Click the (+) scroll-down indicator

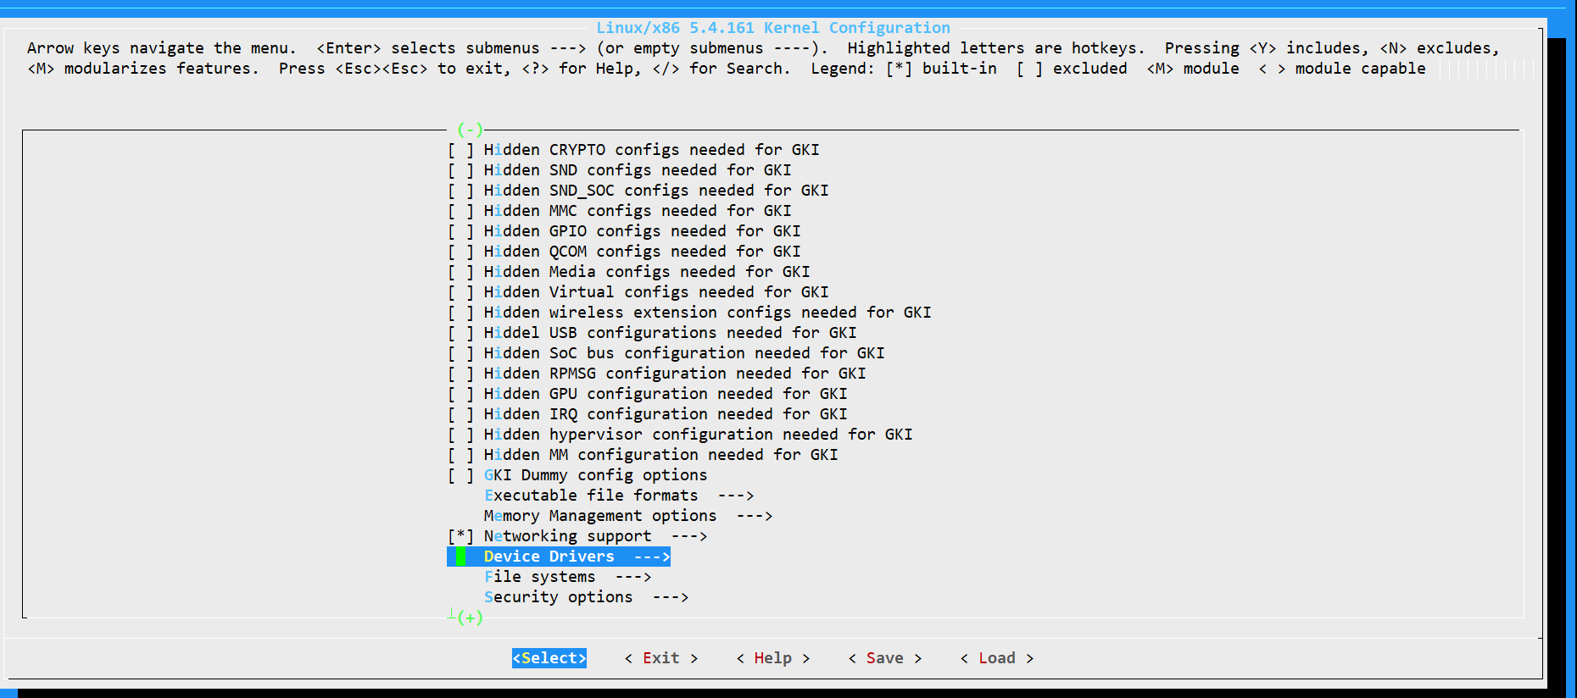[470, 618]
